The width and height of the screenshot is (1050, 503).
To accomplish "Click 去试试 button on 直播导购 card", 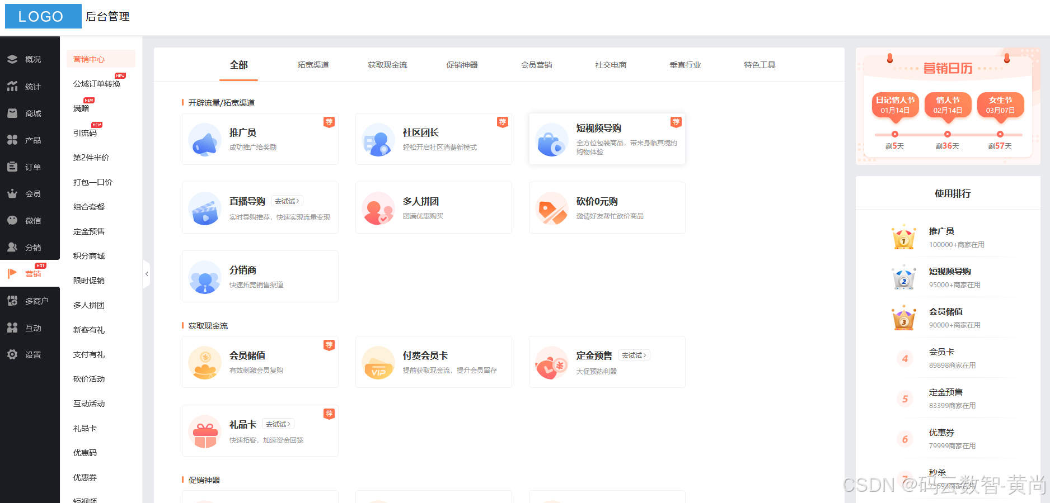I will (287, 201).
